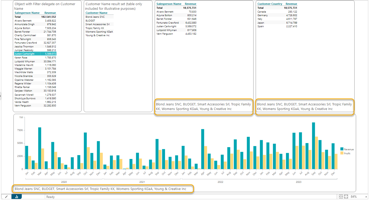Click the teal Revenue legend swatch
This screenshot has width=369, height=200.
pos(342,149)
